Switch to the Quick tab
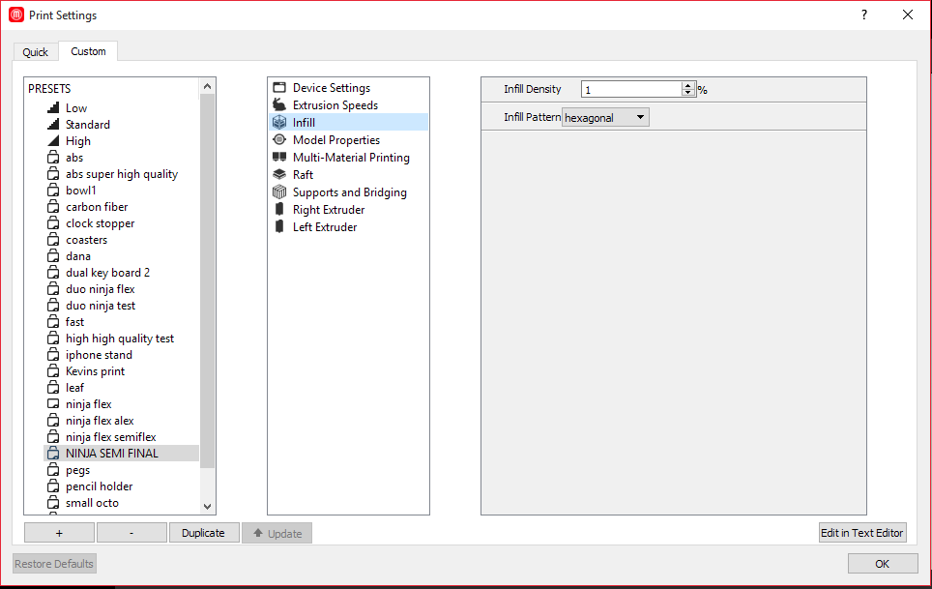 (x=36, y=52)
